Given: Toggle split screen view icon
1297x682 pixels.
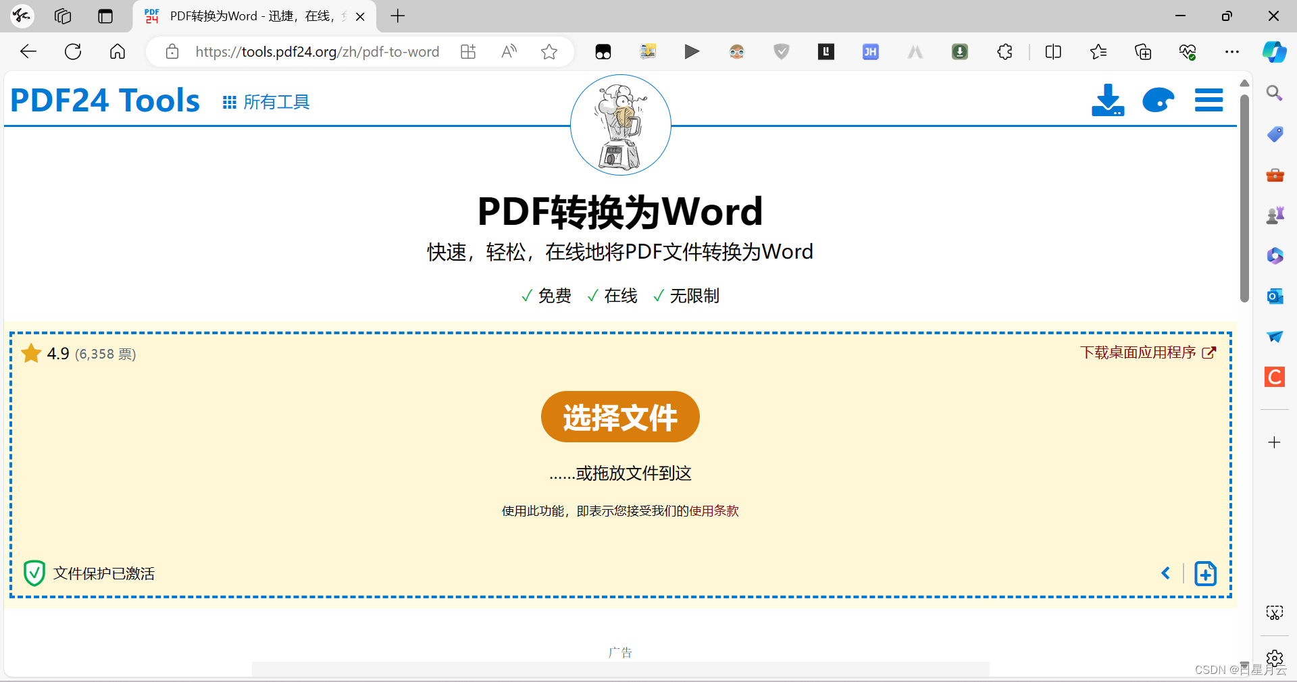Looking at the screenshot, I should click(1053, 52).
